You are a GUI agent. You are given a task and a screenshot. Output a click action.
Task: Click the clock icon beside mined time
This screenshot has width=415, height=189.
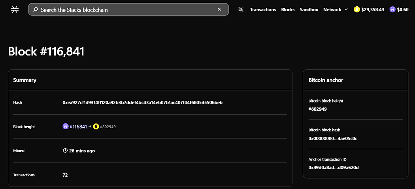click(x=65, y=151)
